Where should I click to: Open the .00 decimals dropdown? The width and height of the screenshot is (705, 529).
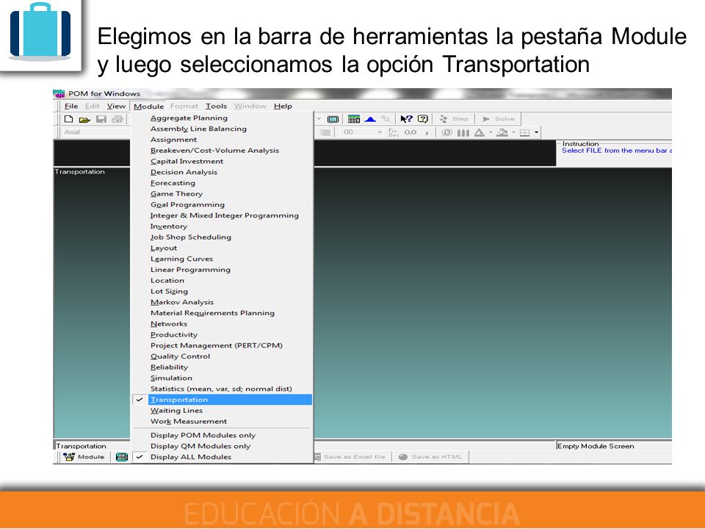(x=380, y=132)
